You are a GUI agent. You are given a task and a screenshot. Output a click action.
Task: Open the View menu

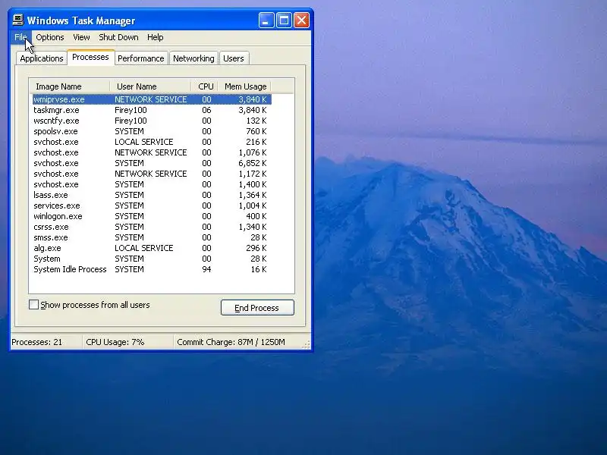[x=81, y=37]
